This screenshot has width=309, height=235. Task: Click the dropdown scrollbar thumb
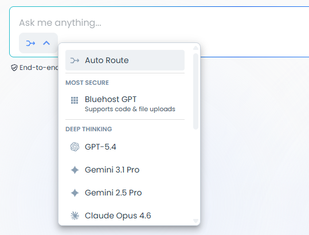pos(195,91)
